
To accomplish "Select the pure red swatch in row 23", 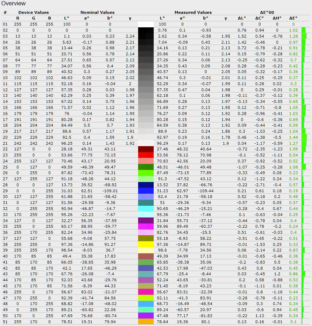I will [146, 155].
